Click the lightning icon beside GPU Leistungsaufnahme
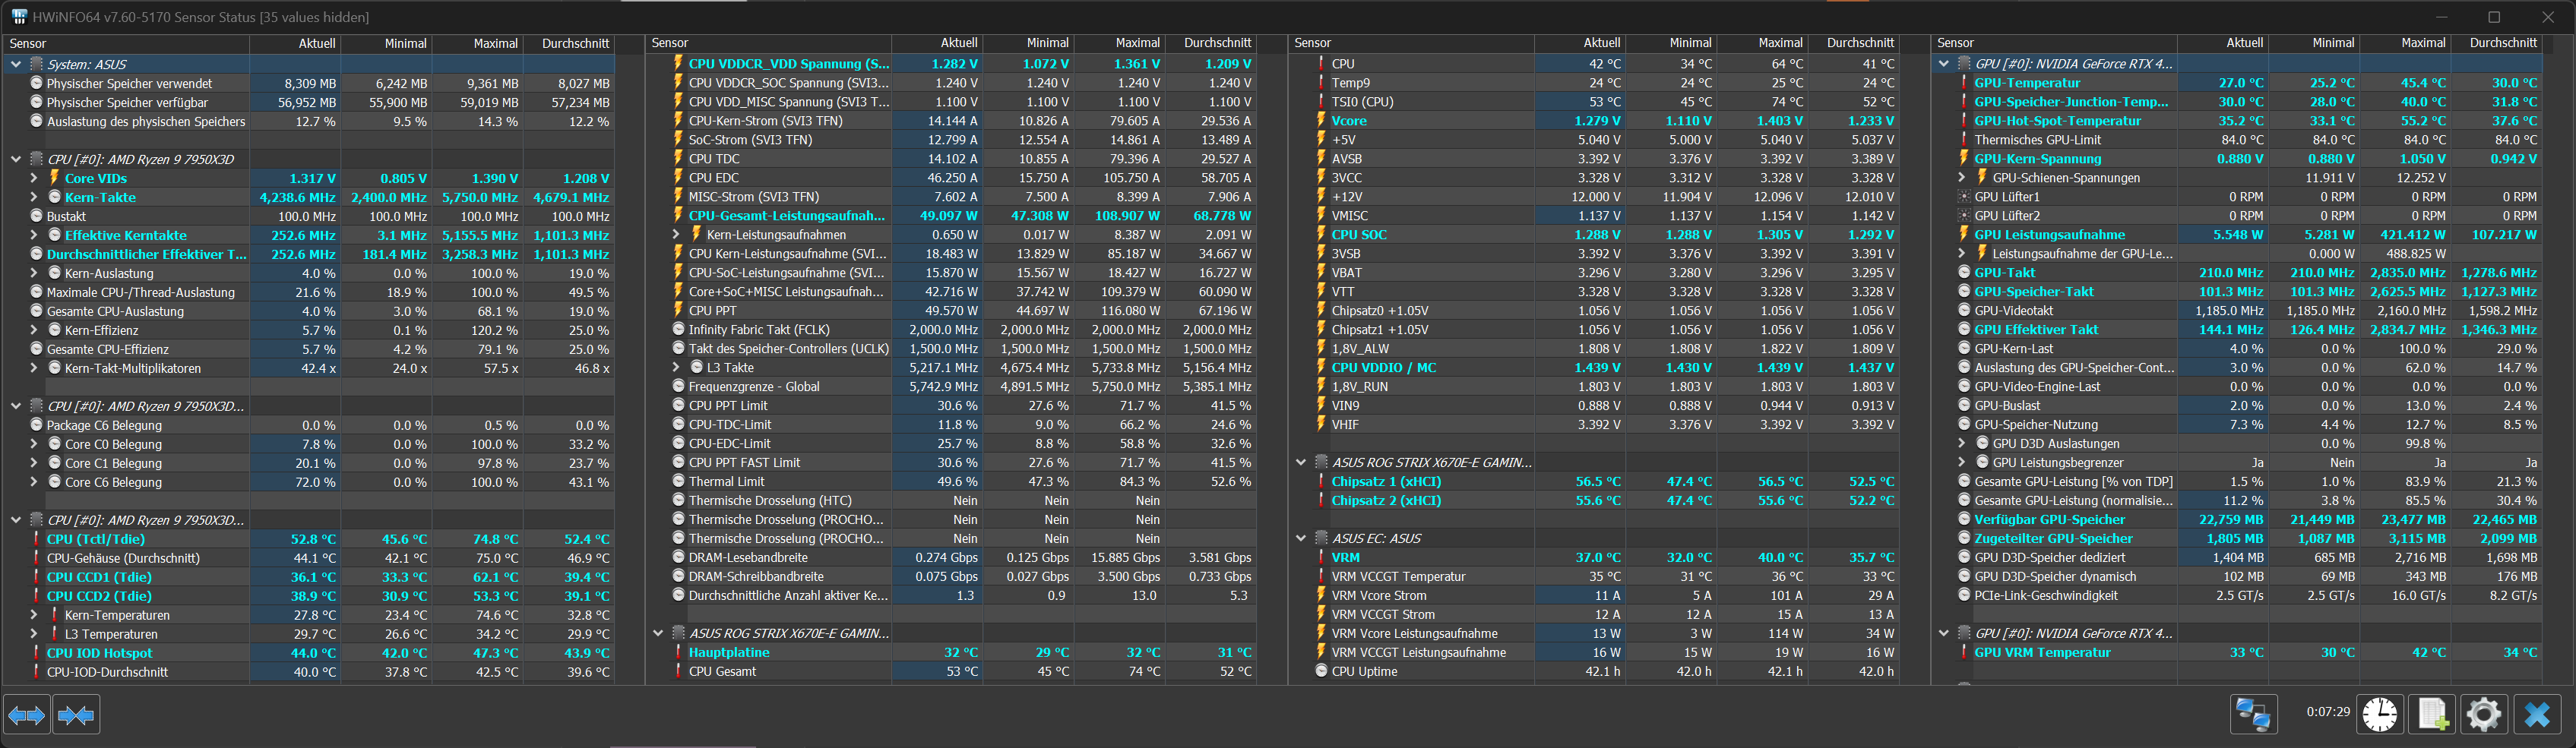Screen dimensions: 2576x748 1964,235
